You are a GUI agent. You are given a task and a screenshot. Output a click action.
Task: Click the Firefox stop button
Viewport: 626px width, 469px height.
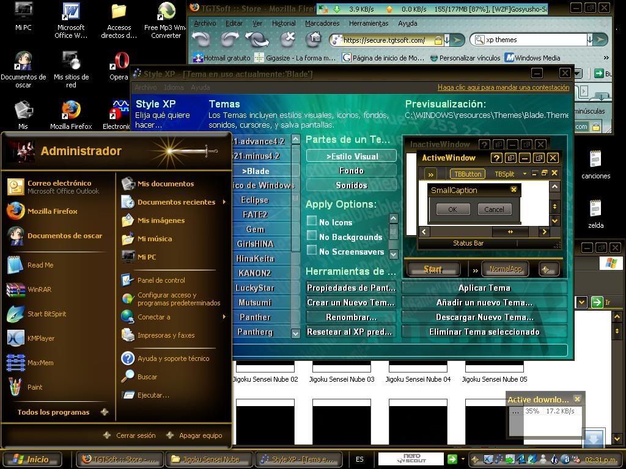point(287,39)
